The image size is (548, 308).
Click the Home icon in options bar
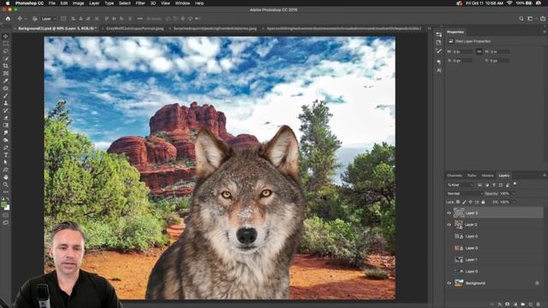[x=8, y=19]
